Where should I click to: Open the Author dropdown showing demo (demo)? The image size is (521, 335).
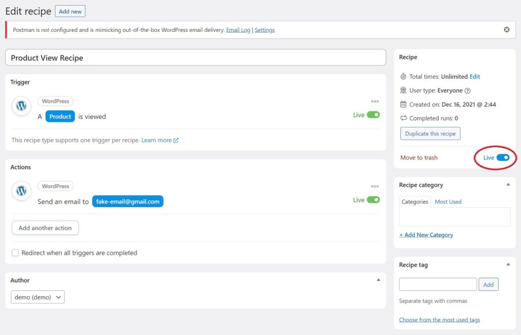38,297
